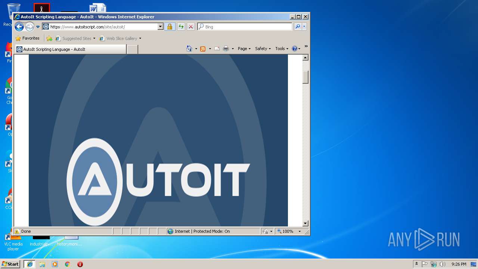This screenshot has height=269, width=478.
Task: Click the volume speaker tray icon
Action: click(x=443, y=264)
